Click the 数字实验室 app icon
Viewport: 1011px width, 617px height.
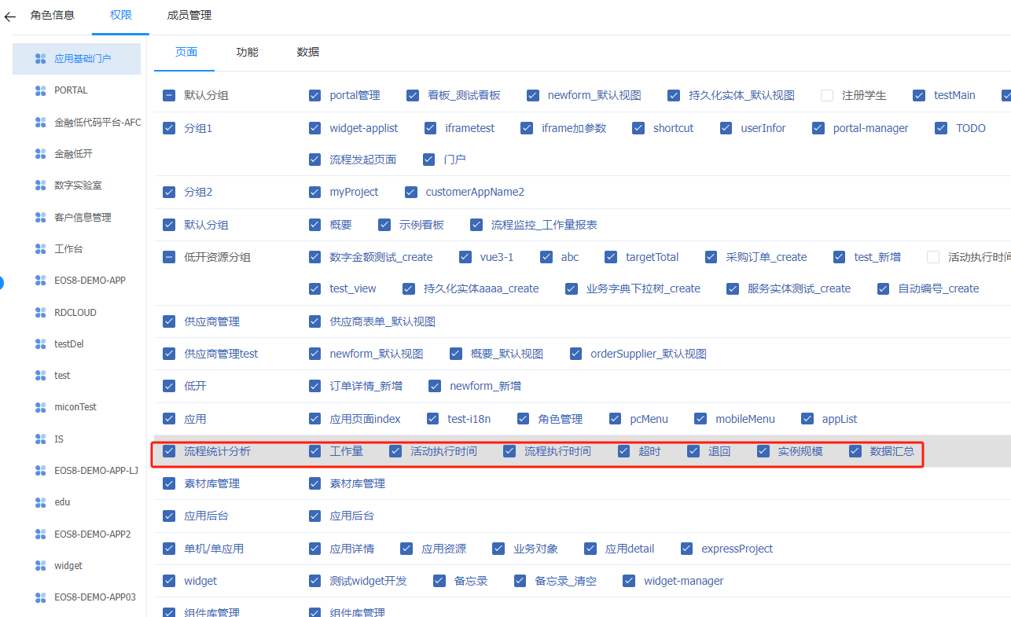(x=41, y=185)
